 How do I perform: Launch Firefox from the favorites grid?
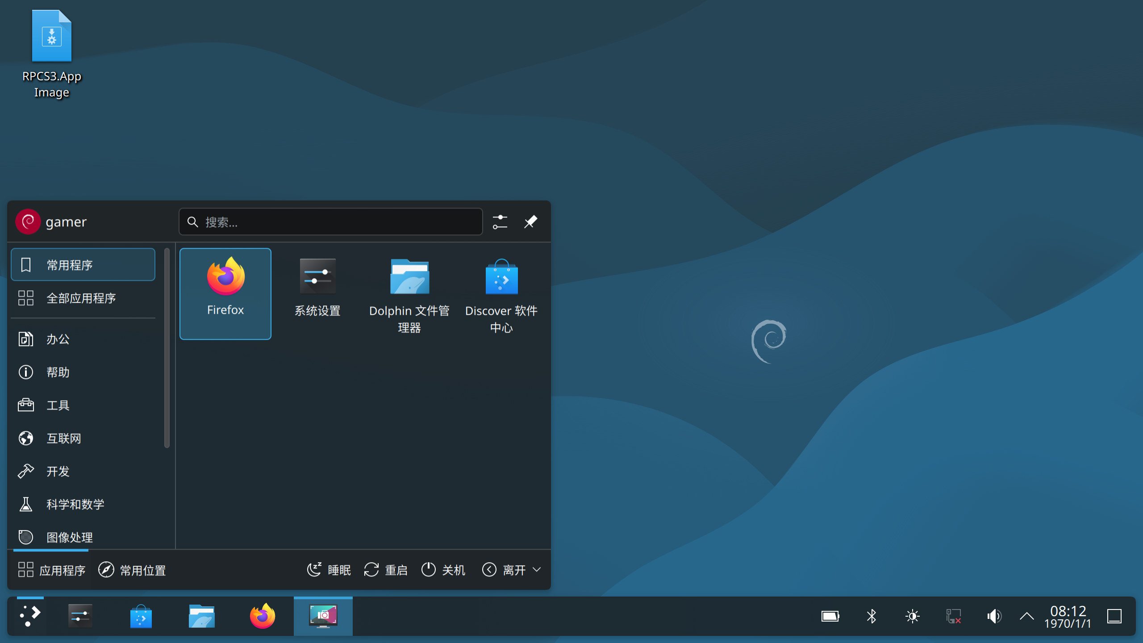[225, 292]
